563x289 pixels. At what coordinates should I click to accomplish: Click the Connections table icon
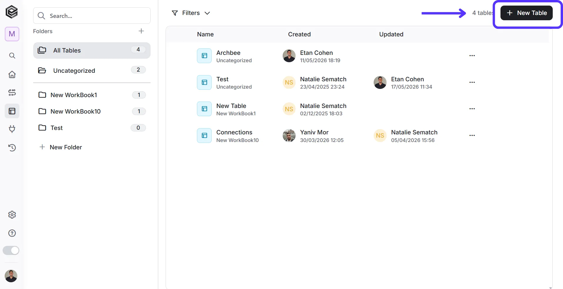[x=204, y=136]
